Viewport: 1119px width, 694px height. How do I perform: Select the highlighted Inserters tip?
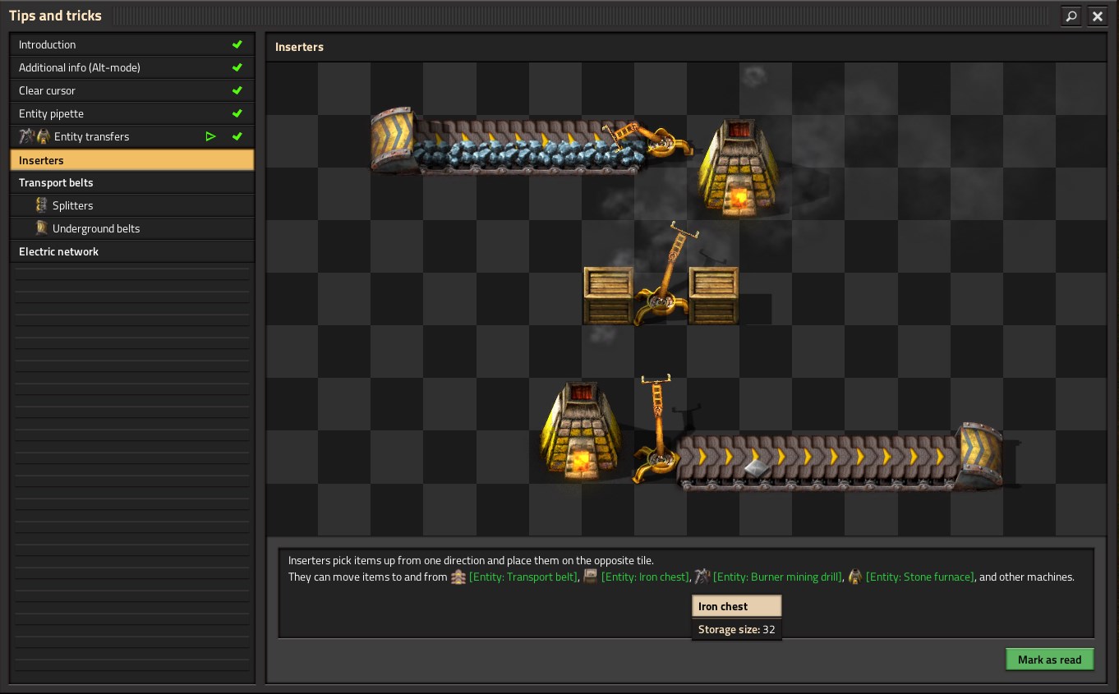(131, 159)
